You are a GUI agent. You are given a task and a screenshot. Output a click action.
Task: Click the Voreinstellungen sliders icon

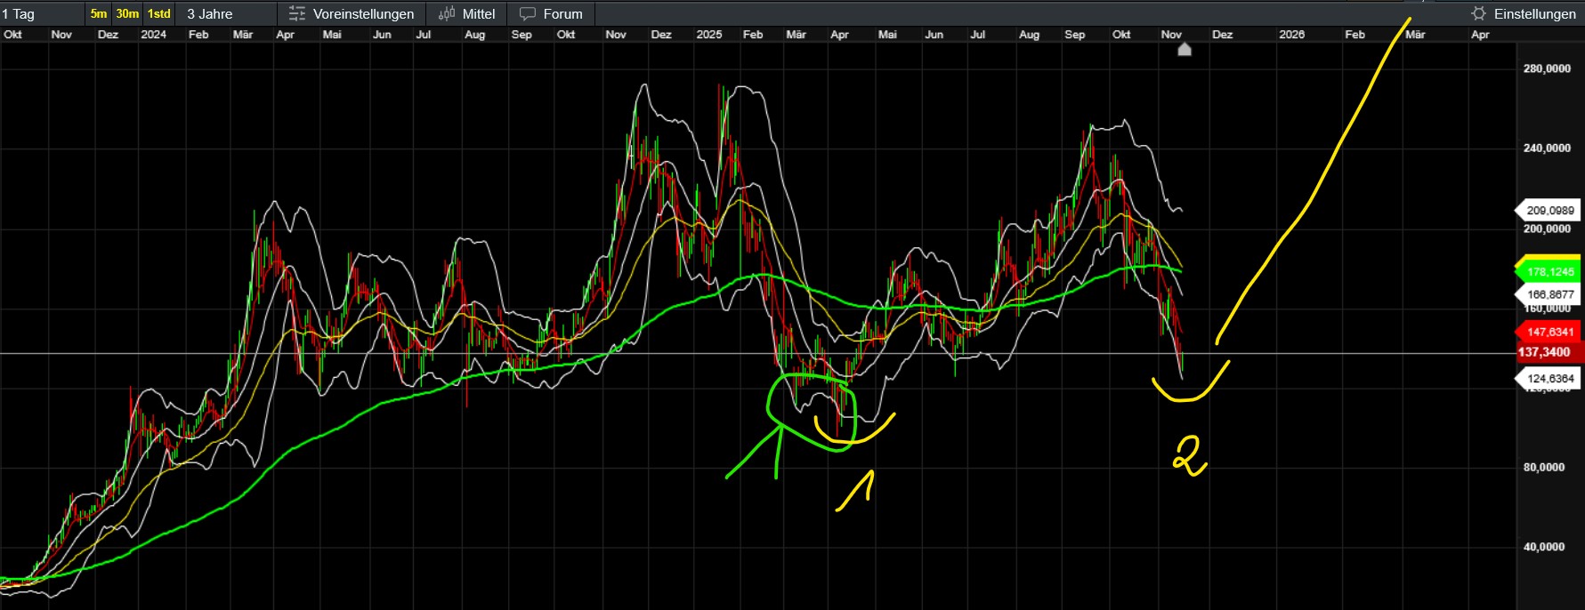[297, 13]
